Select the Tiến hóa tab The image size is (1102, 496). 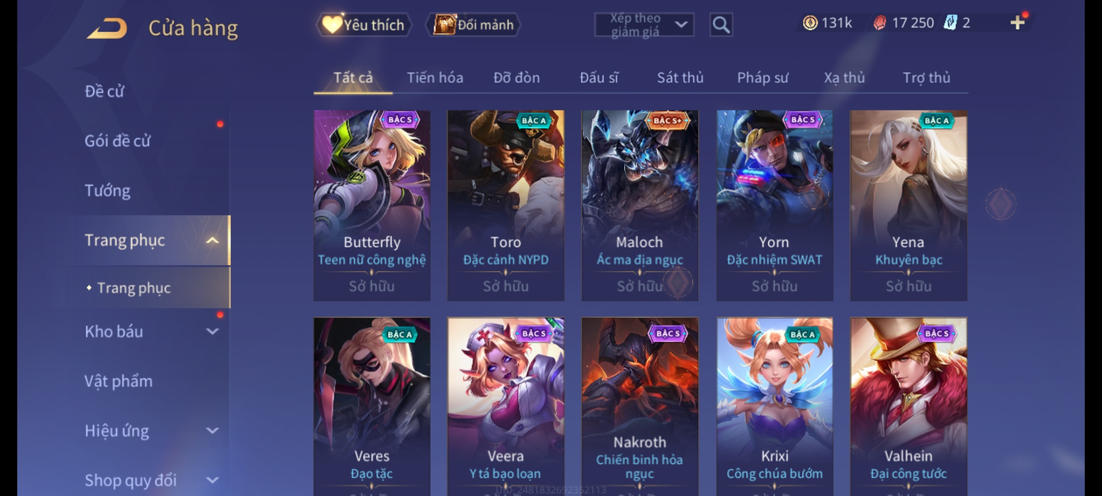tap(435, 78)
